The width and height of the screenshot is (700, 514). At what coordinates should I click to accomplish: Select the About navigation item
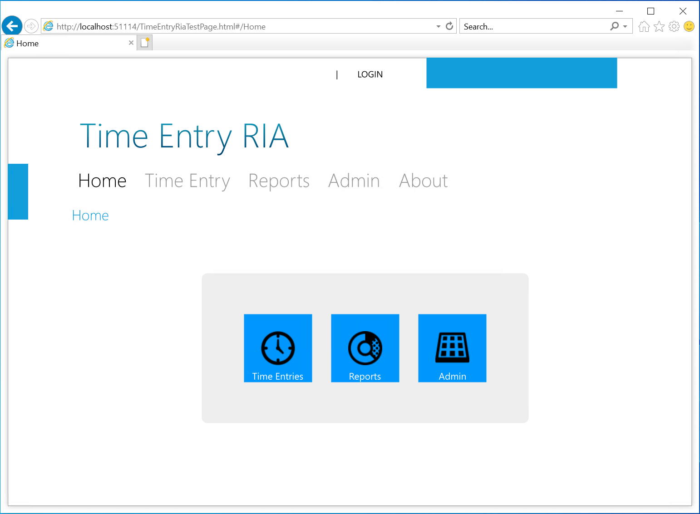[x=423, y=181]
